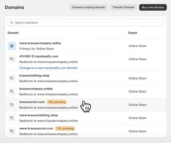The width and height of the screenshot is (171, 143).
Task: Select krausecompany.online domain name
Action: pyautogui.click(x=36, y=89)
